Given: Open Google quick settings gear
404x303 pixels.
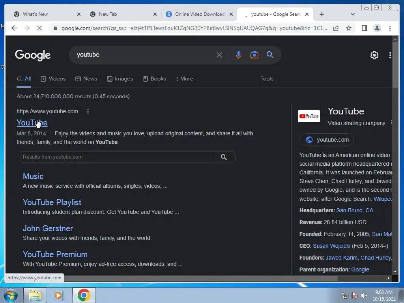Looking at the screenshot, I should click(x=374, y=55).
